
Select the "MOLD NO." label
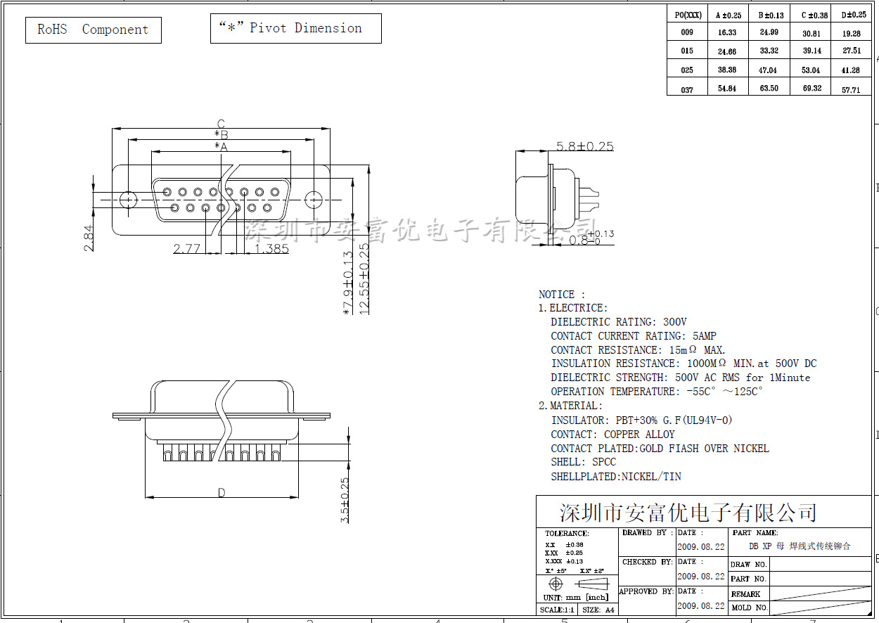(x=750, y=608)
